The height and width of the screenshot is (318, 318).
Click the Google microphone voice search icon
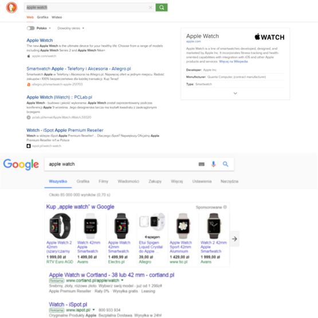click(213, 164)
